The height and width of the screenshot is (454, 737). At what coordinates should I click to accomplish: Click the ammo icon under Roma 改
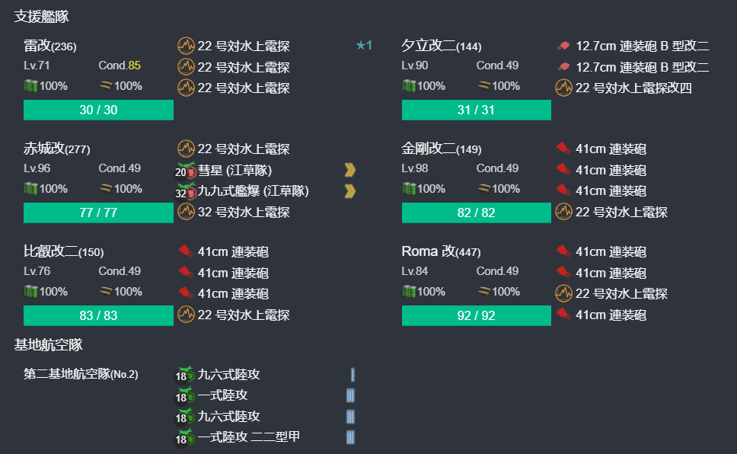click(485, 292)
